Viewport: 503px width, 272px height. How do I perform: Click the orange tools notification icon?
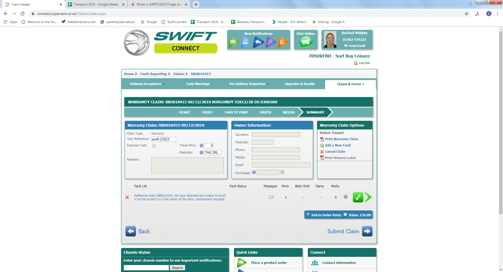pyautogui.click(x=283, y=42)
